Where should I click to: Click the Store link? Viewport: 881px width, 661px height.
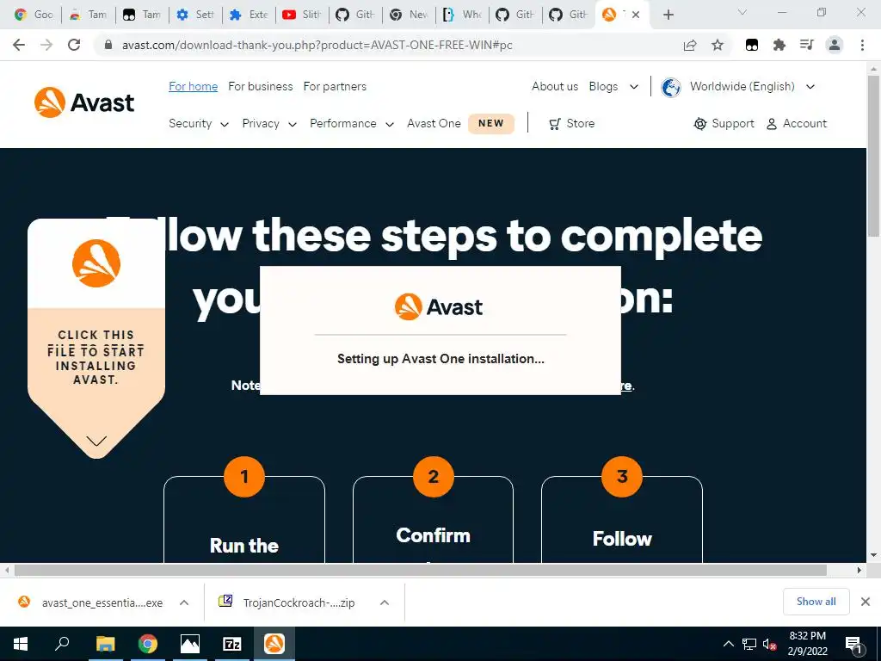pyautogui.click(x=581, y=124)
